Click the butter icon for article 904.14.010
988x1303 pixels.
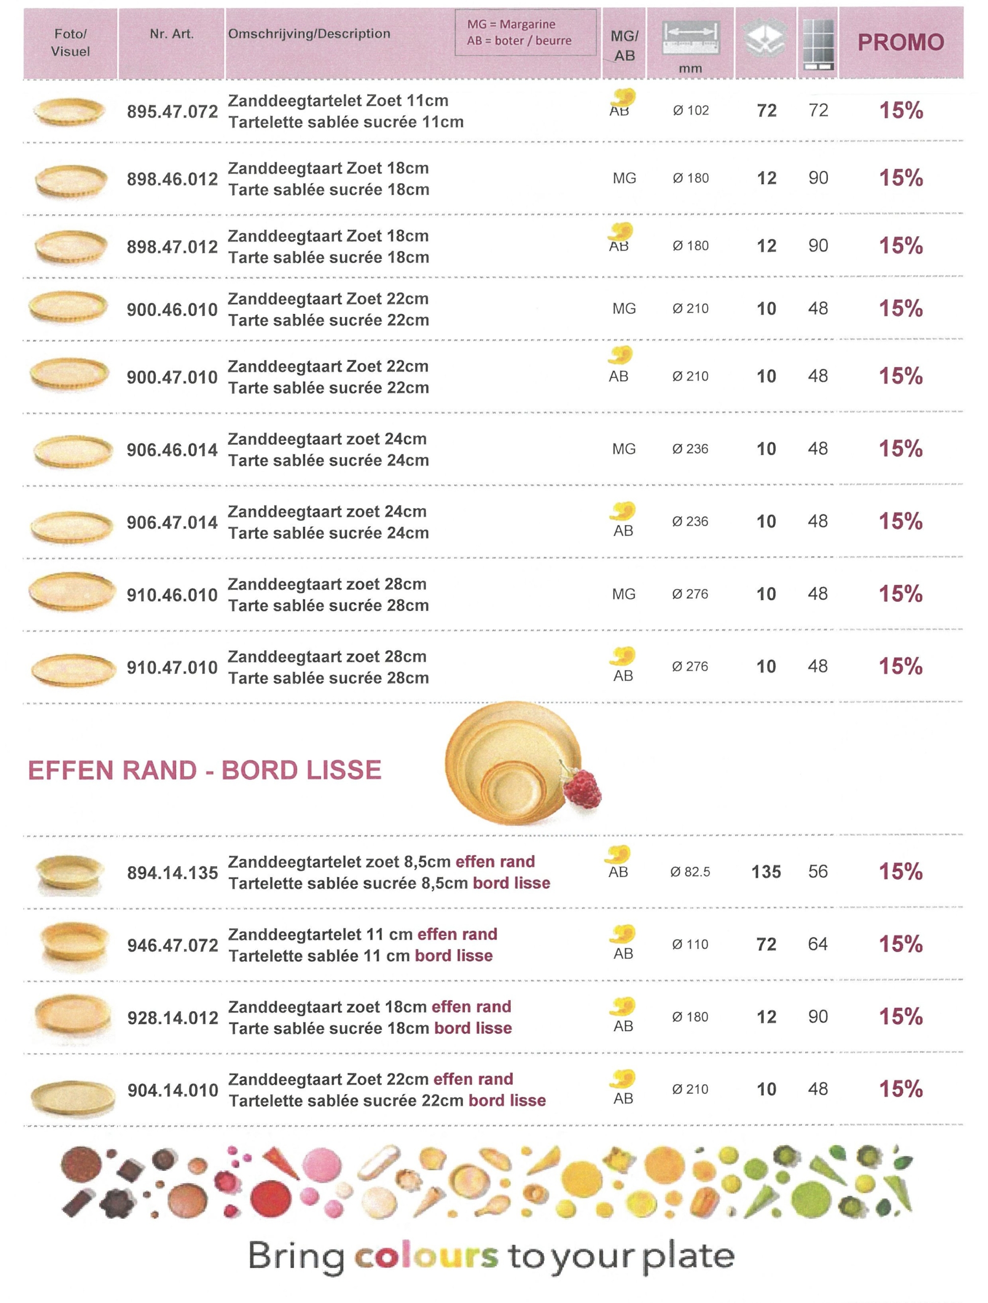tap(622, 1079)
